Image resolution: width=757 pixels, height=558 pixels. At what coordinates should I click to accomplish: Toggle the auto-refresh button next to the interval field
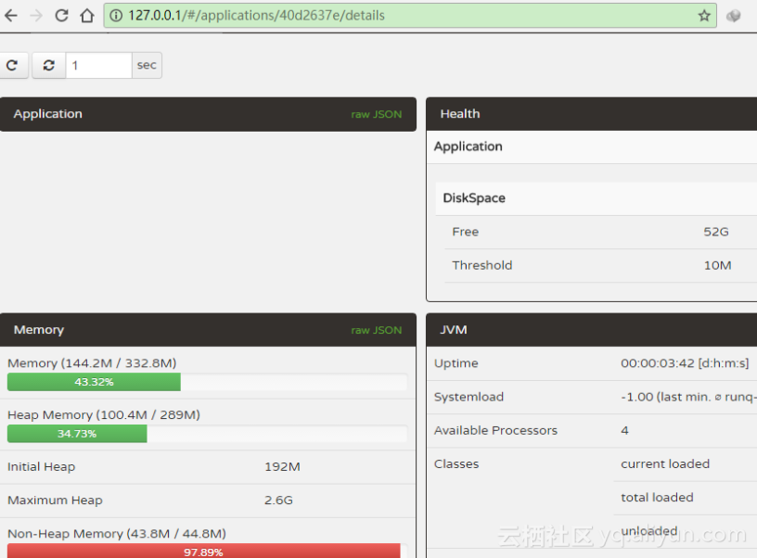pyautogui.click(x=49, y=65)
